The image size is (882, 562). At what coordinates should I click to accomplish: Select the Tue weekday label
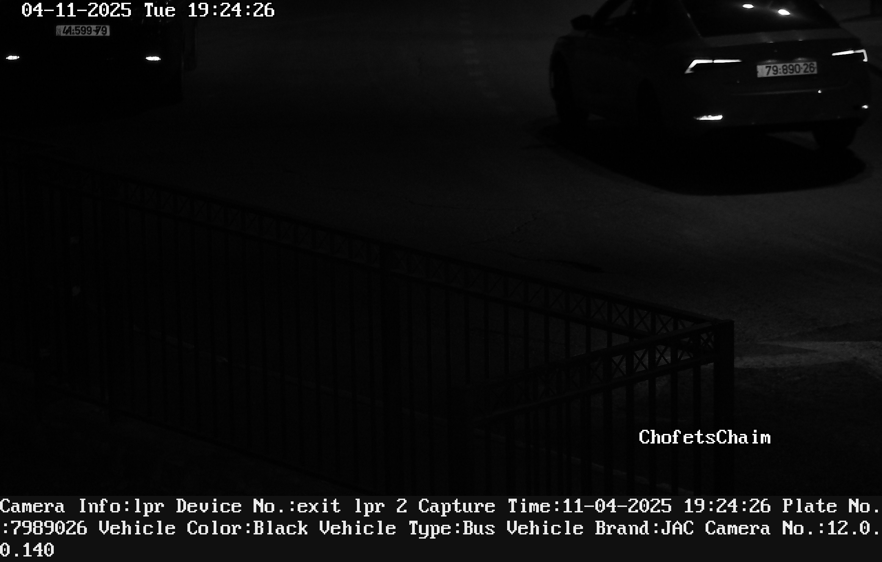coord(160,10)
